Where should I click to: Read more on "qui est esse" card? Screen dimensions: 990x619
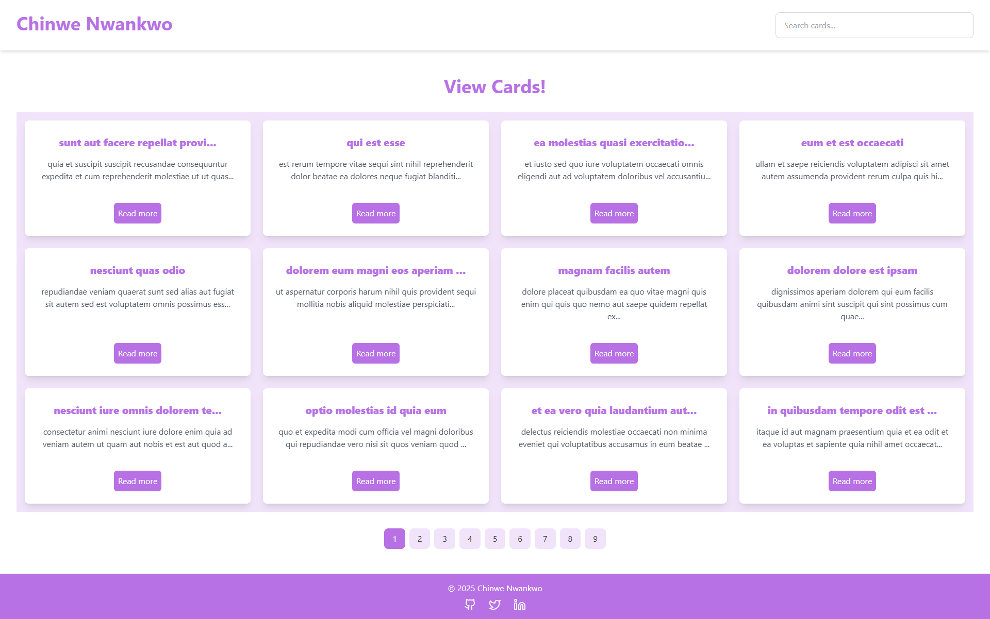(376, 213)
